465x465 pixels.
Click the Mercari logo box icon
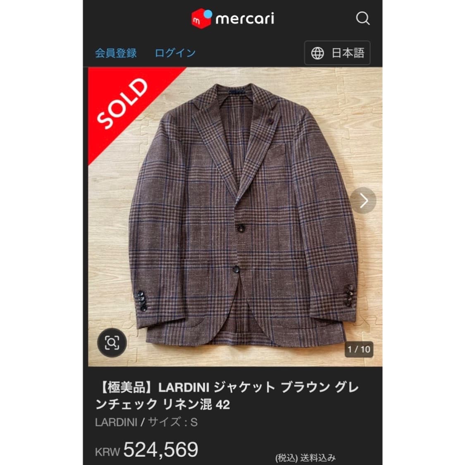pyautogui.click(x=202, y=18)
